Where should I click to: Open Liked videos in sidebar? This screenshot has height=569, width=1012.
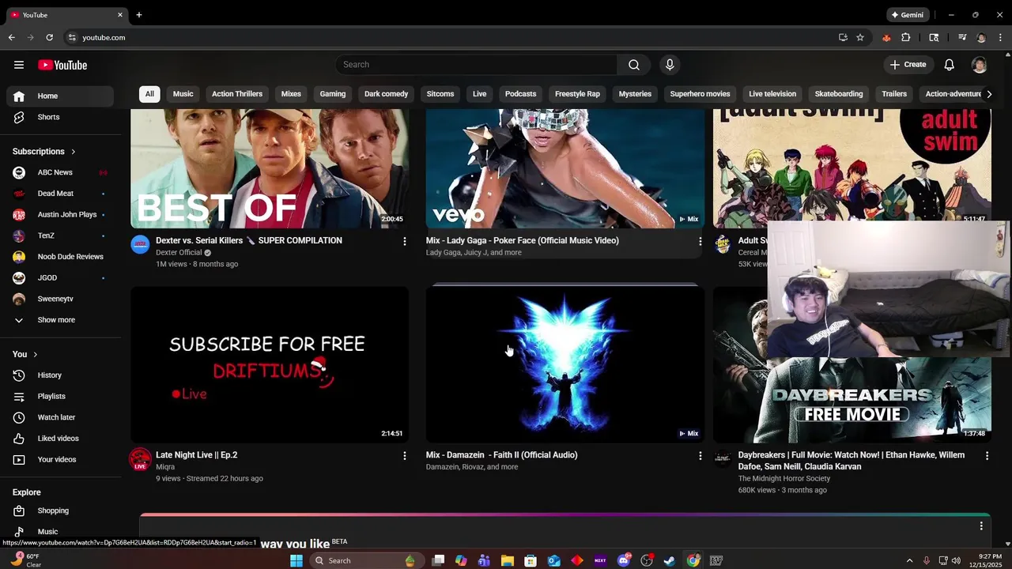coord(60,439)
